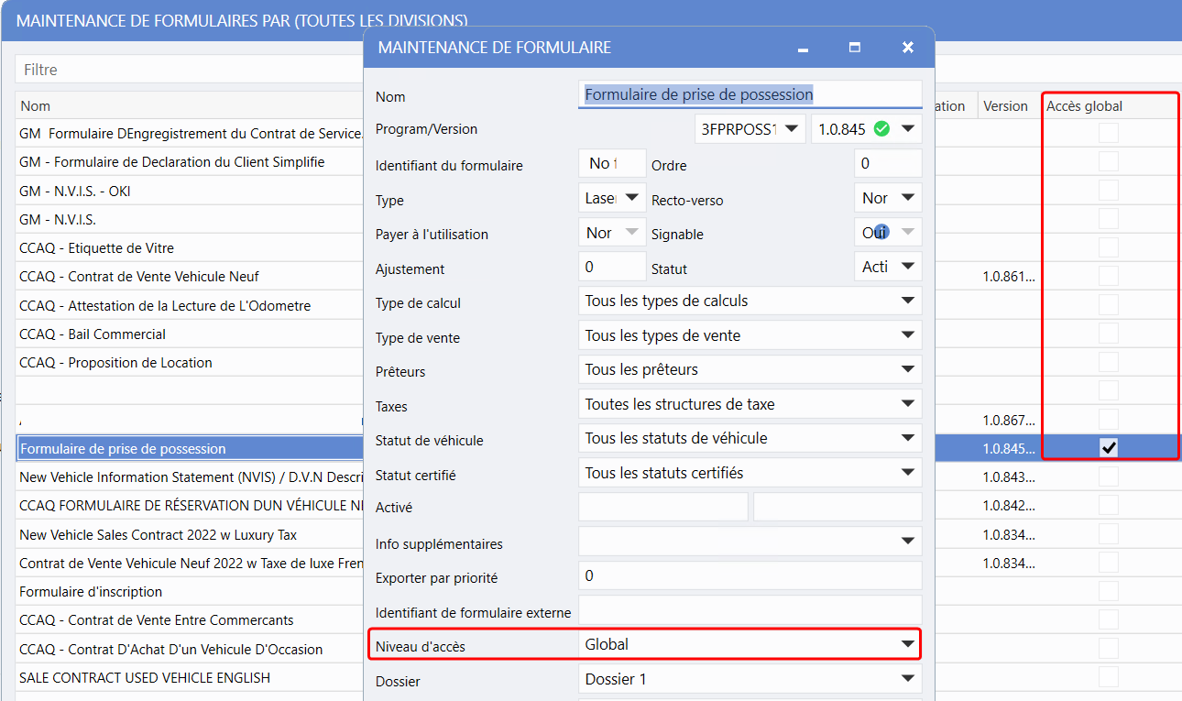Click the Exporter par priorité input field
Image resolution: width=1182 pixels, height=701 pixels.
pyautogui.click(x=750, y=576)
